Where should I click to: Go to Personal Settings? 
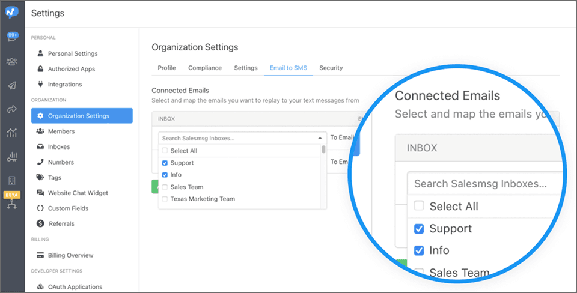coord(72,53)
